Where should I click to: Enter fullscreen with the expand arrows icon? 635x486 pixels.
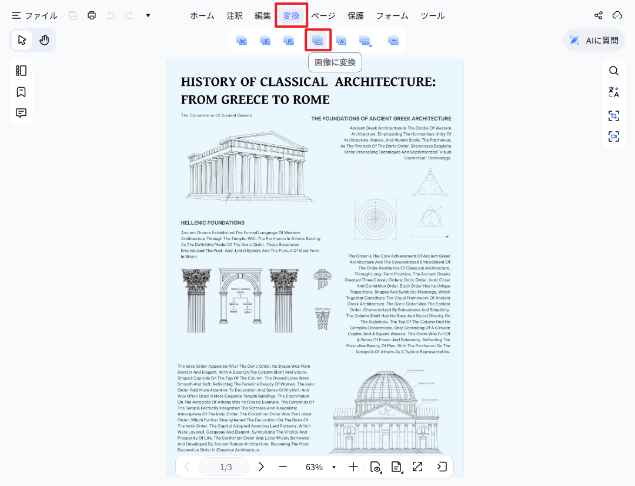tap(417, 467)
